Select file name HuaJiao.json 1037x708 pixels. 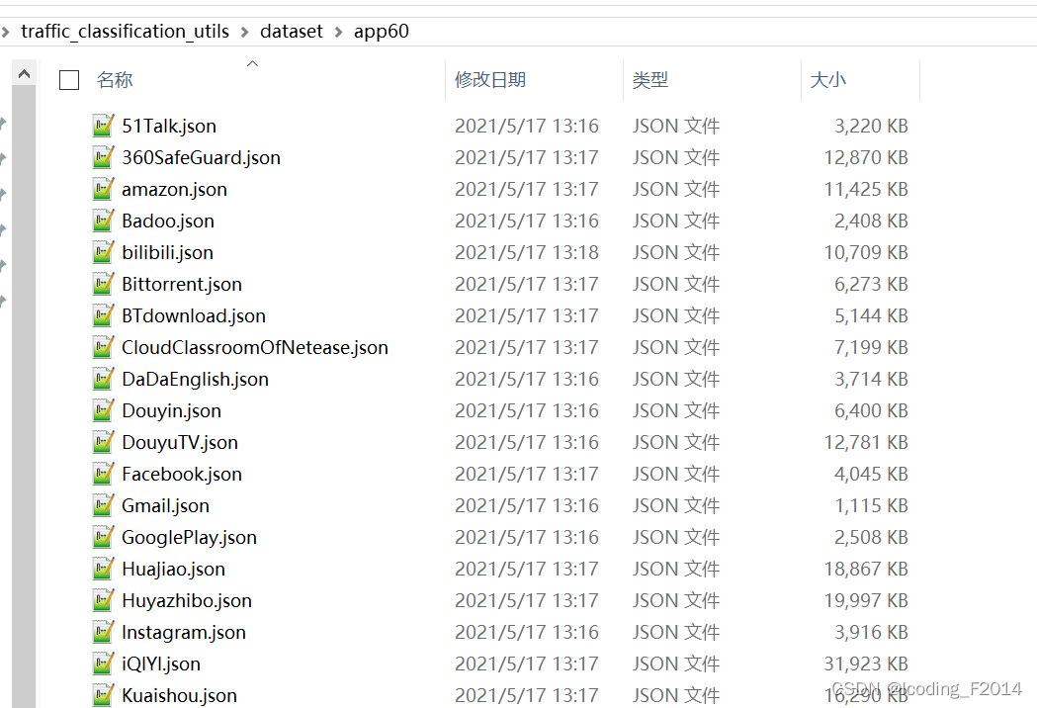coord(173,569)
